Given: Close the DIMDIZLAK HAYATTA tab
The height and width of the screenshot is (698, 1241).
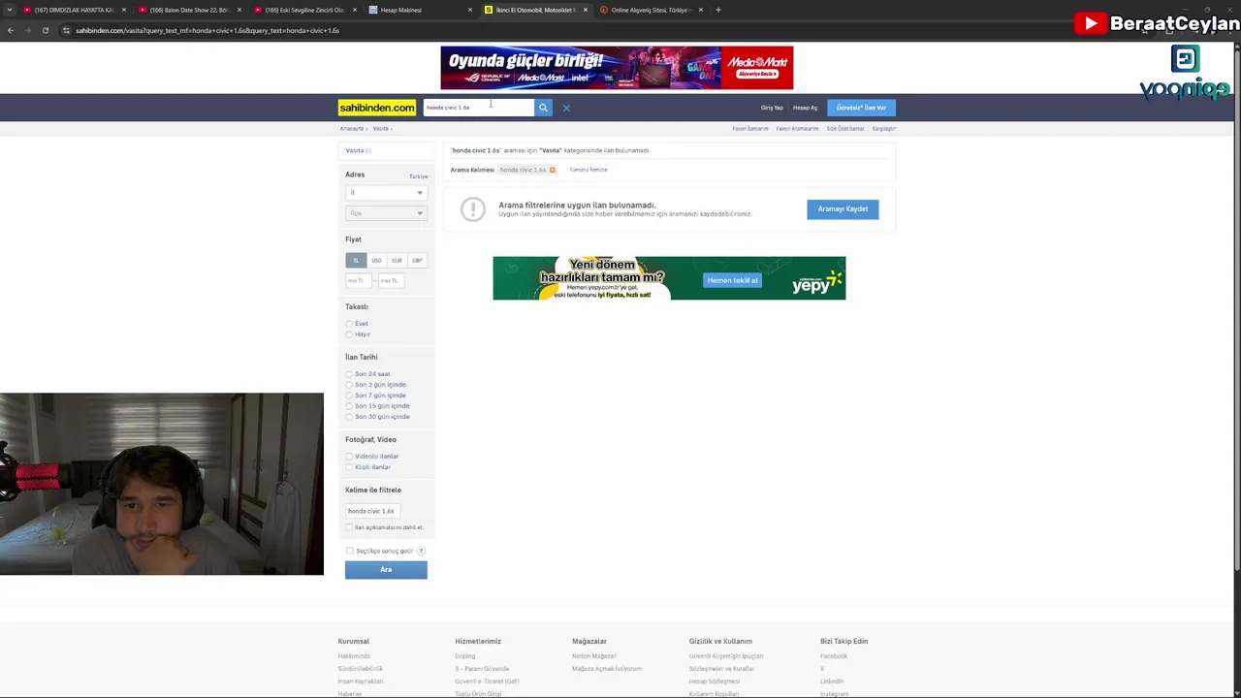Looking at the screenshot, I should (124, 10).
